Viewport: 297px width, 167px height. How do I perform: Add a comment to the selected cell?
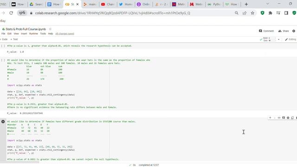284,118
